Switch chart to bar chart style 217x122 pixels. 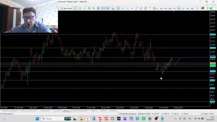75,8
